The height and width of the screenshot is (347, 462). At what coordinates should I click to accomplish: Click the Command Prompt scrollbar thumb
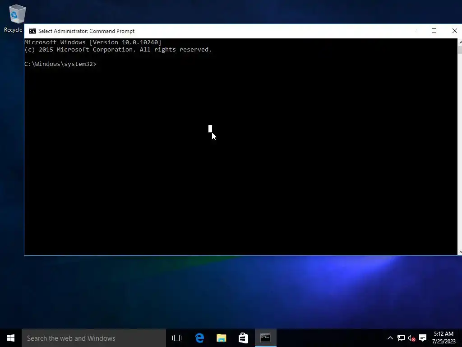460,50
